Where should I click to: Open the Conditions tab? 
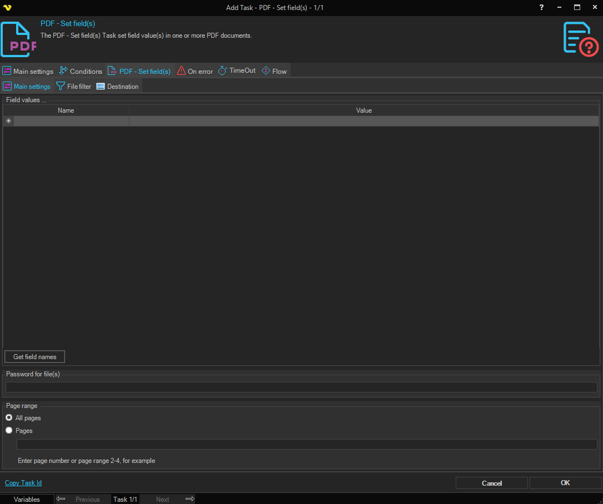pos(81,71)
